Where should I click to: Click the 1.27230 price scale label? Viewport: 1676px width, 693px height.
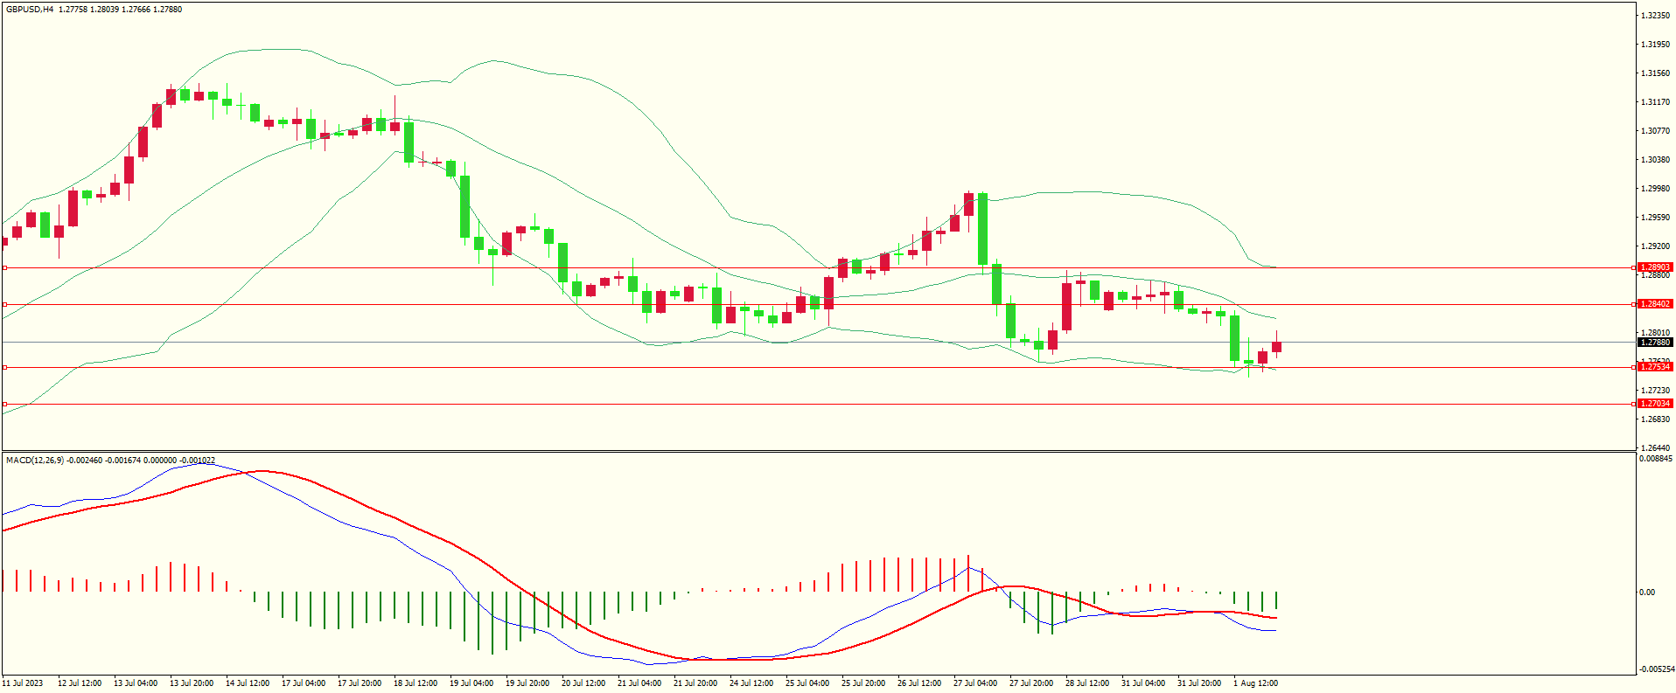click(x=1655, y=391)
